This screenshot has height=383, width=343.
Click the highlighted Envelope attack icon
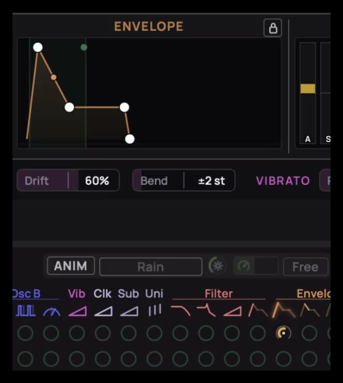284,310
